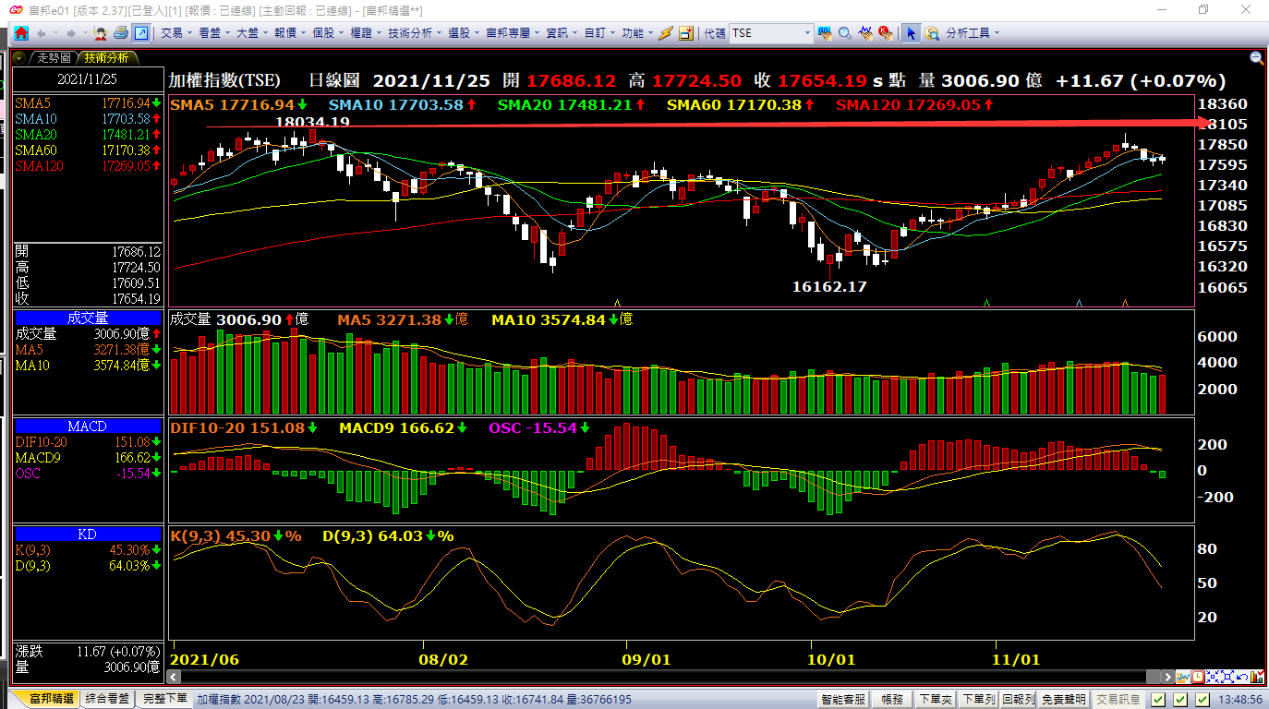Click the KD panel header
Image resolution: width=1269 pixels, height=709 pixels.
(88, 535)
